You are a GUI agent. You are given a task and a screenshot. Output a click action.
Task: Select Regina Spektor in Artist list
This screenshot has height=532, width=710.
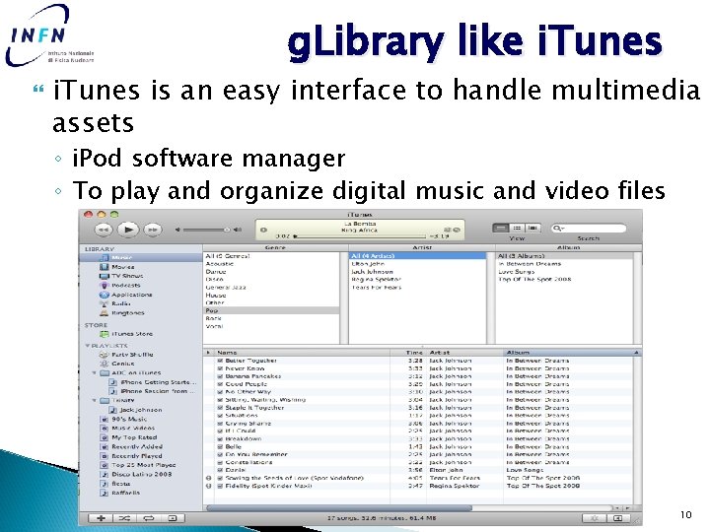point(417,280)
